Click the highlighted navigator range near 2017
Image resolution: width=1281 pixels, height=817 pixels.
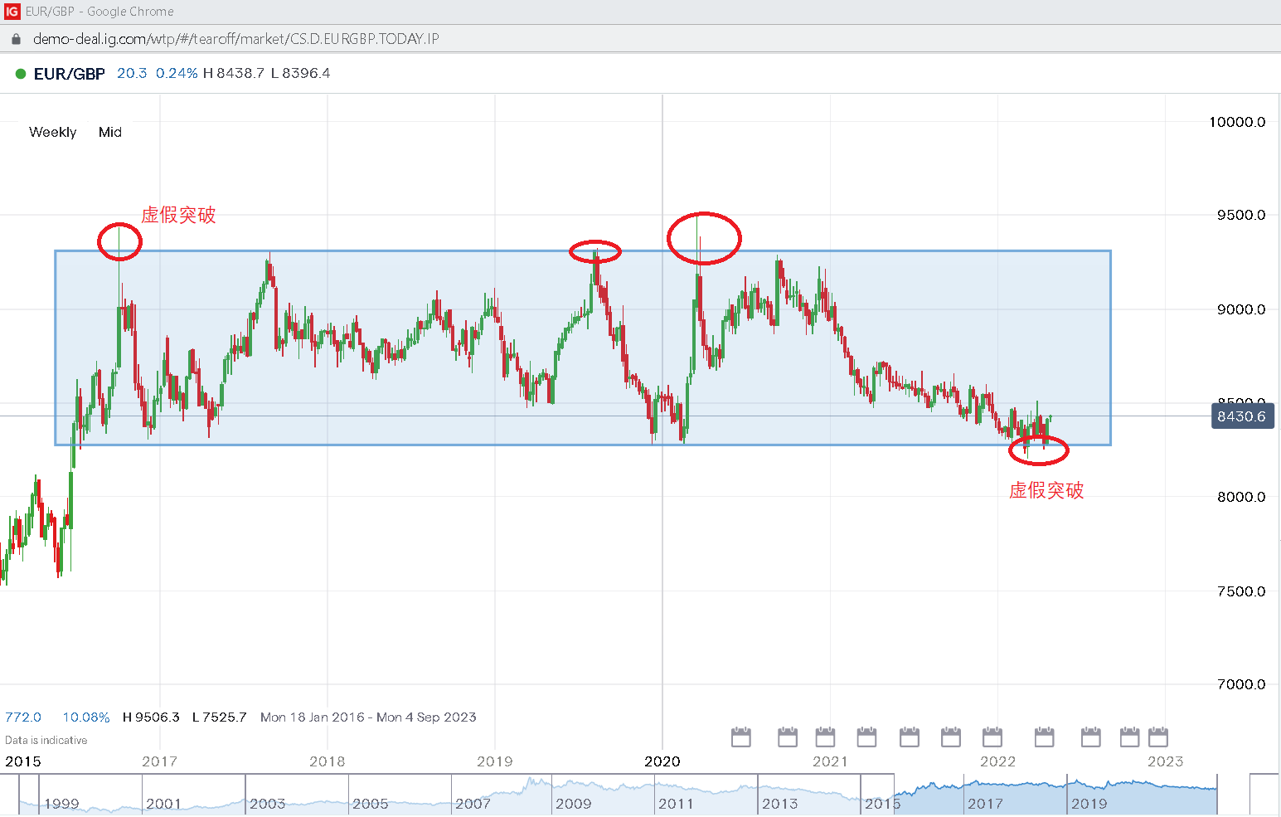click(985, 803)
